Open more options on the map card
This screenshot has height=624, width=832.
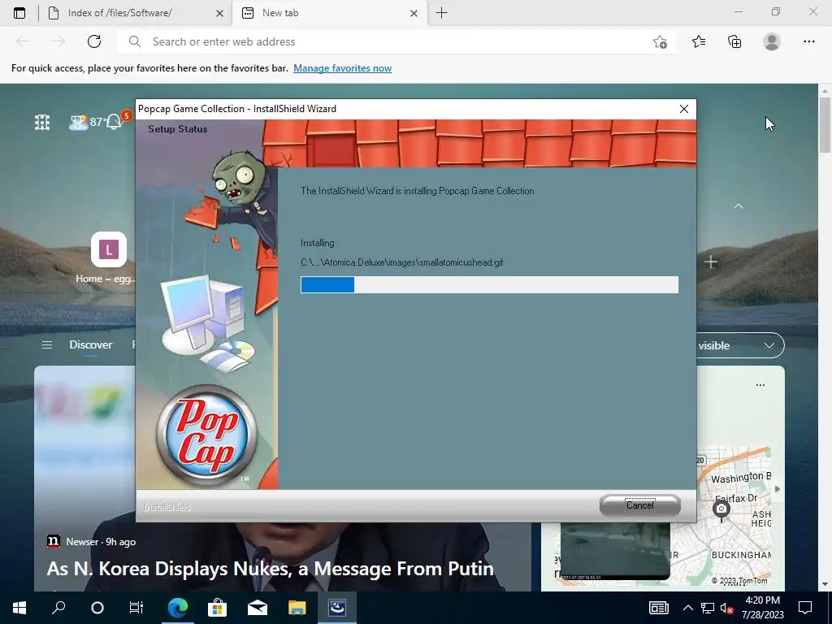(x=760, y=385)
